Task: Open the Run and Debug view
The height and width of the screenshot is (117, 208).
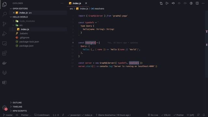Action: (4, 34)
